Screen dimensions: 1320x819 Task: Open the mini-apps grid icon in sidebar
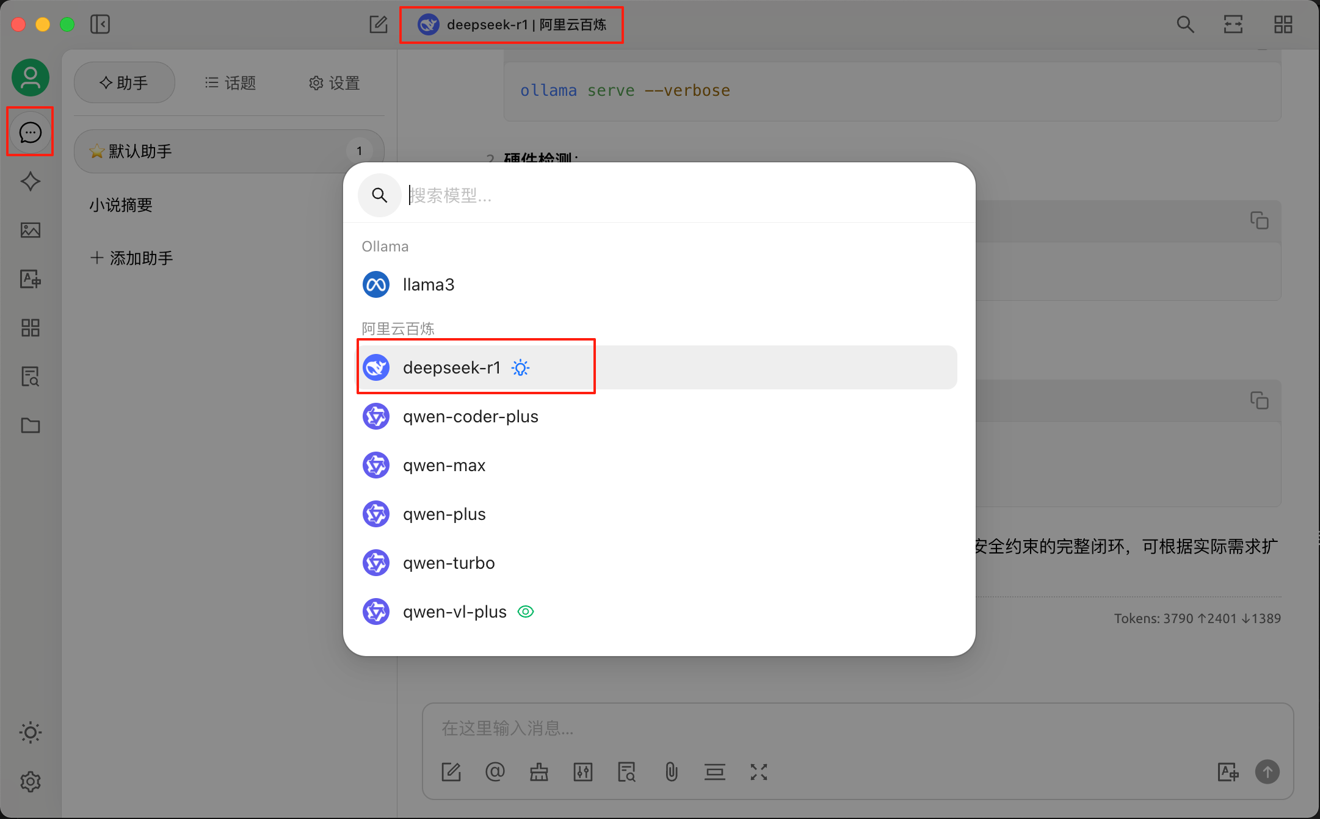tap(31, 328)
